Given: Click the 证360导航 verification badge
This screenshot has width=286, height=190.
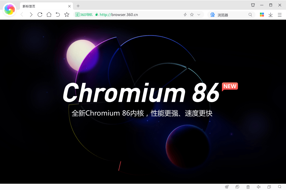Looking at the screenshot, I should click(84, 15).
